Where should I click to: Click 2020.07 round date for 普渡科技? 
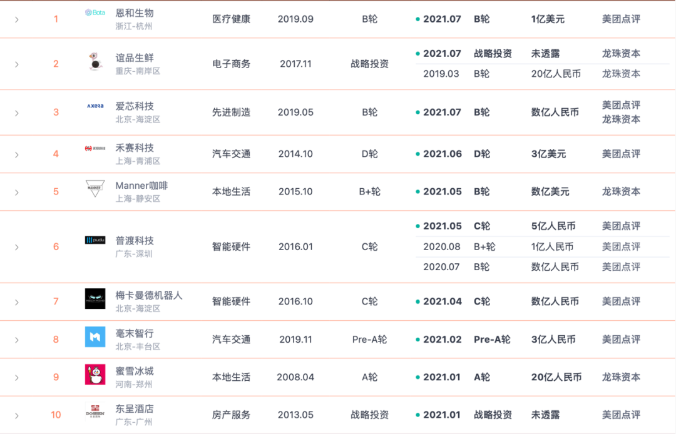coord(441,267)
